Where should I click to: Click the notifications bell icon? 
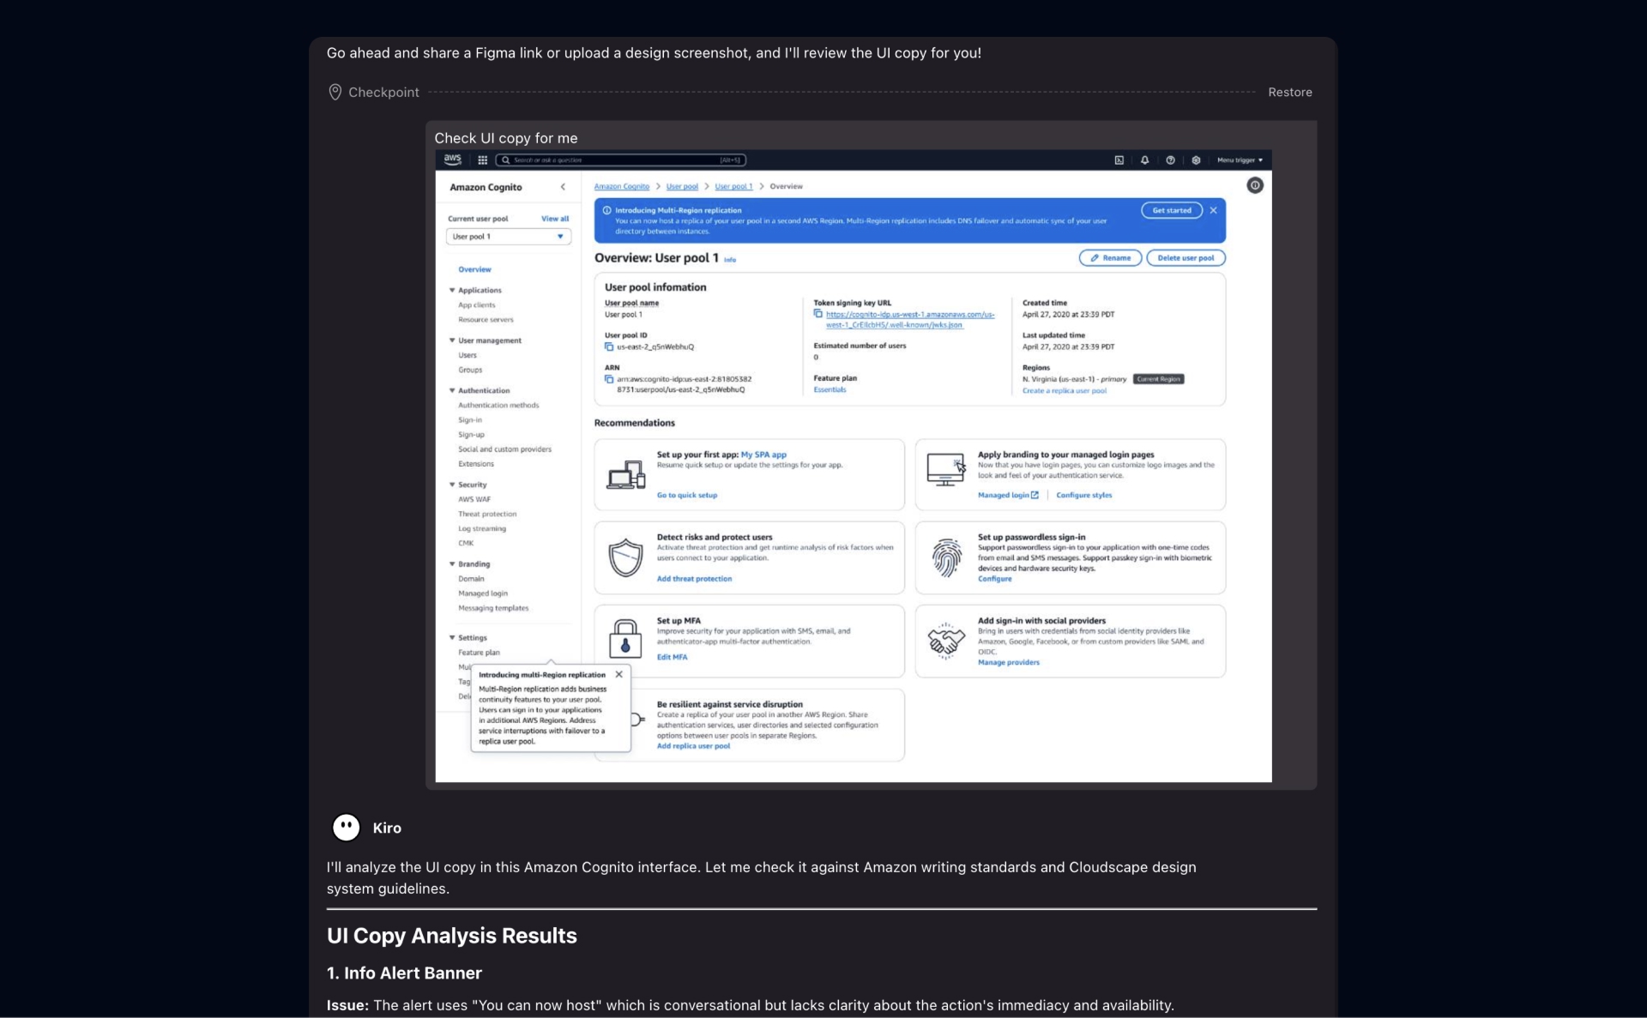[1144, 160]
